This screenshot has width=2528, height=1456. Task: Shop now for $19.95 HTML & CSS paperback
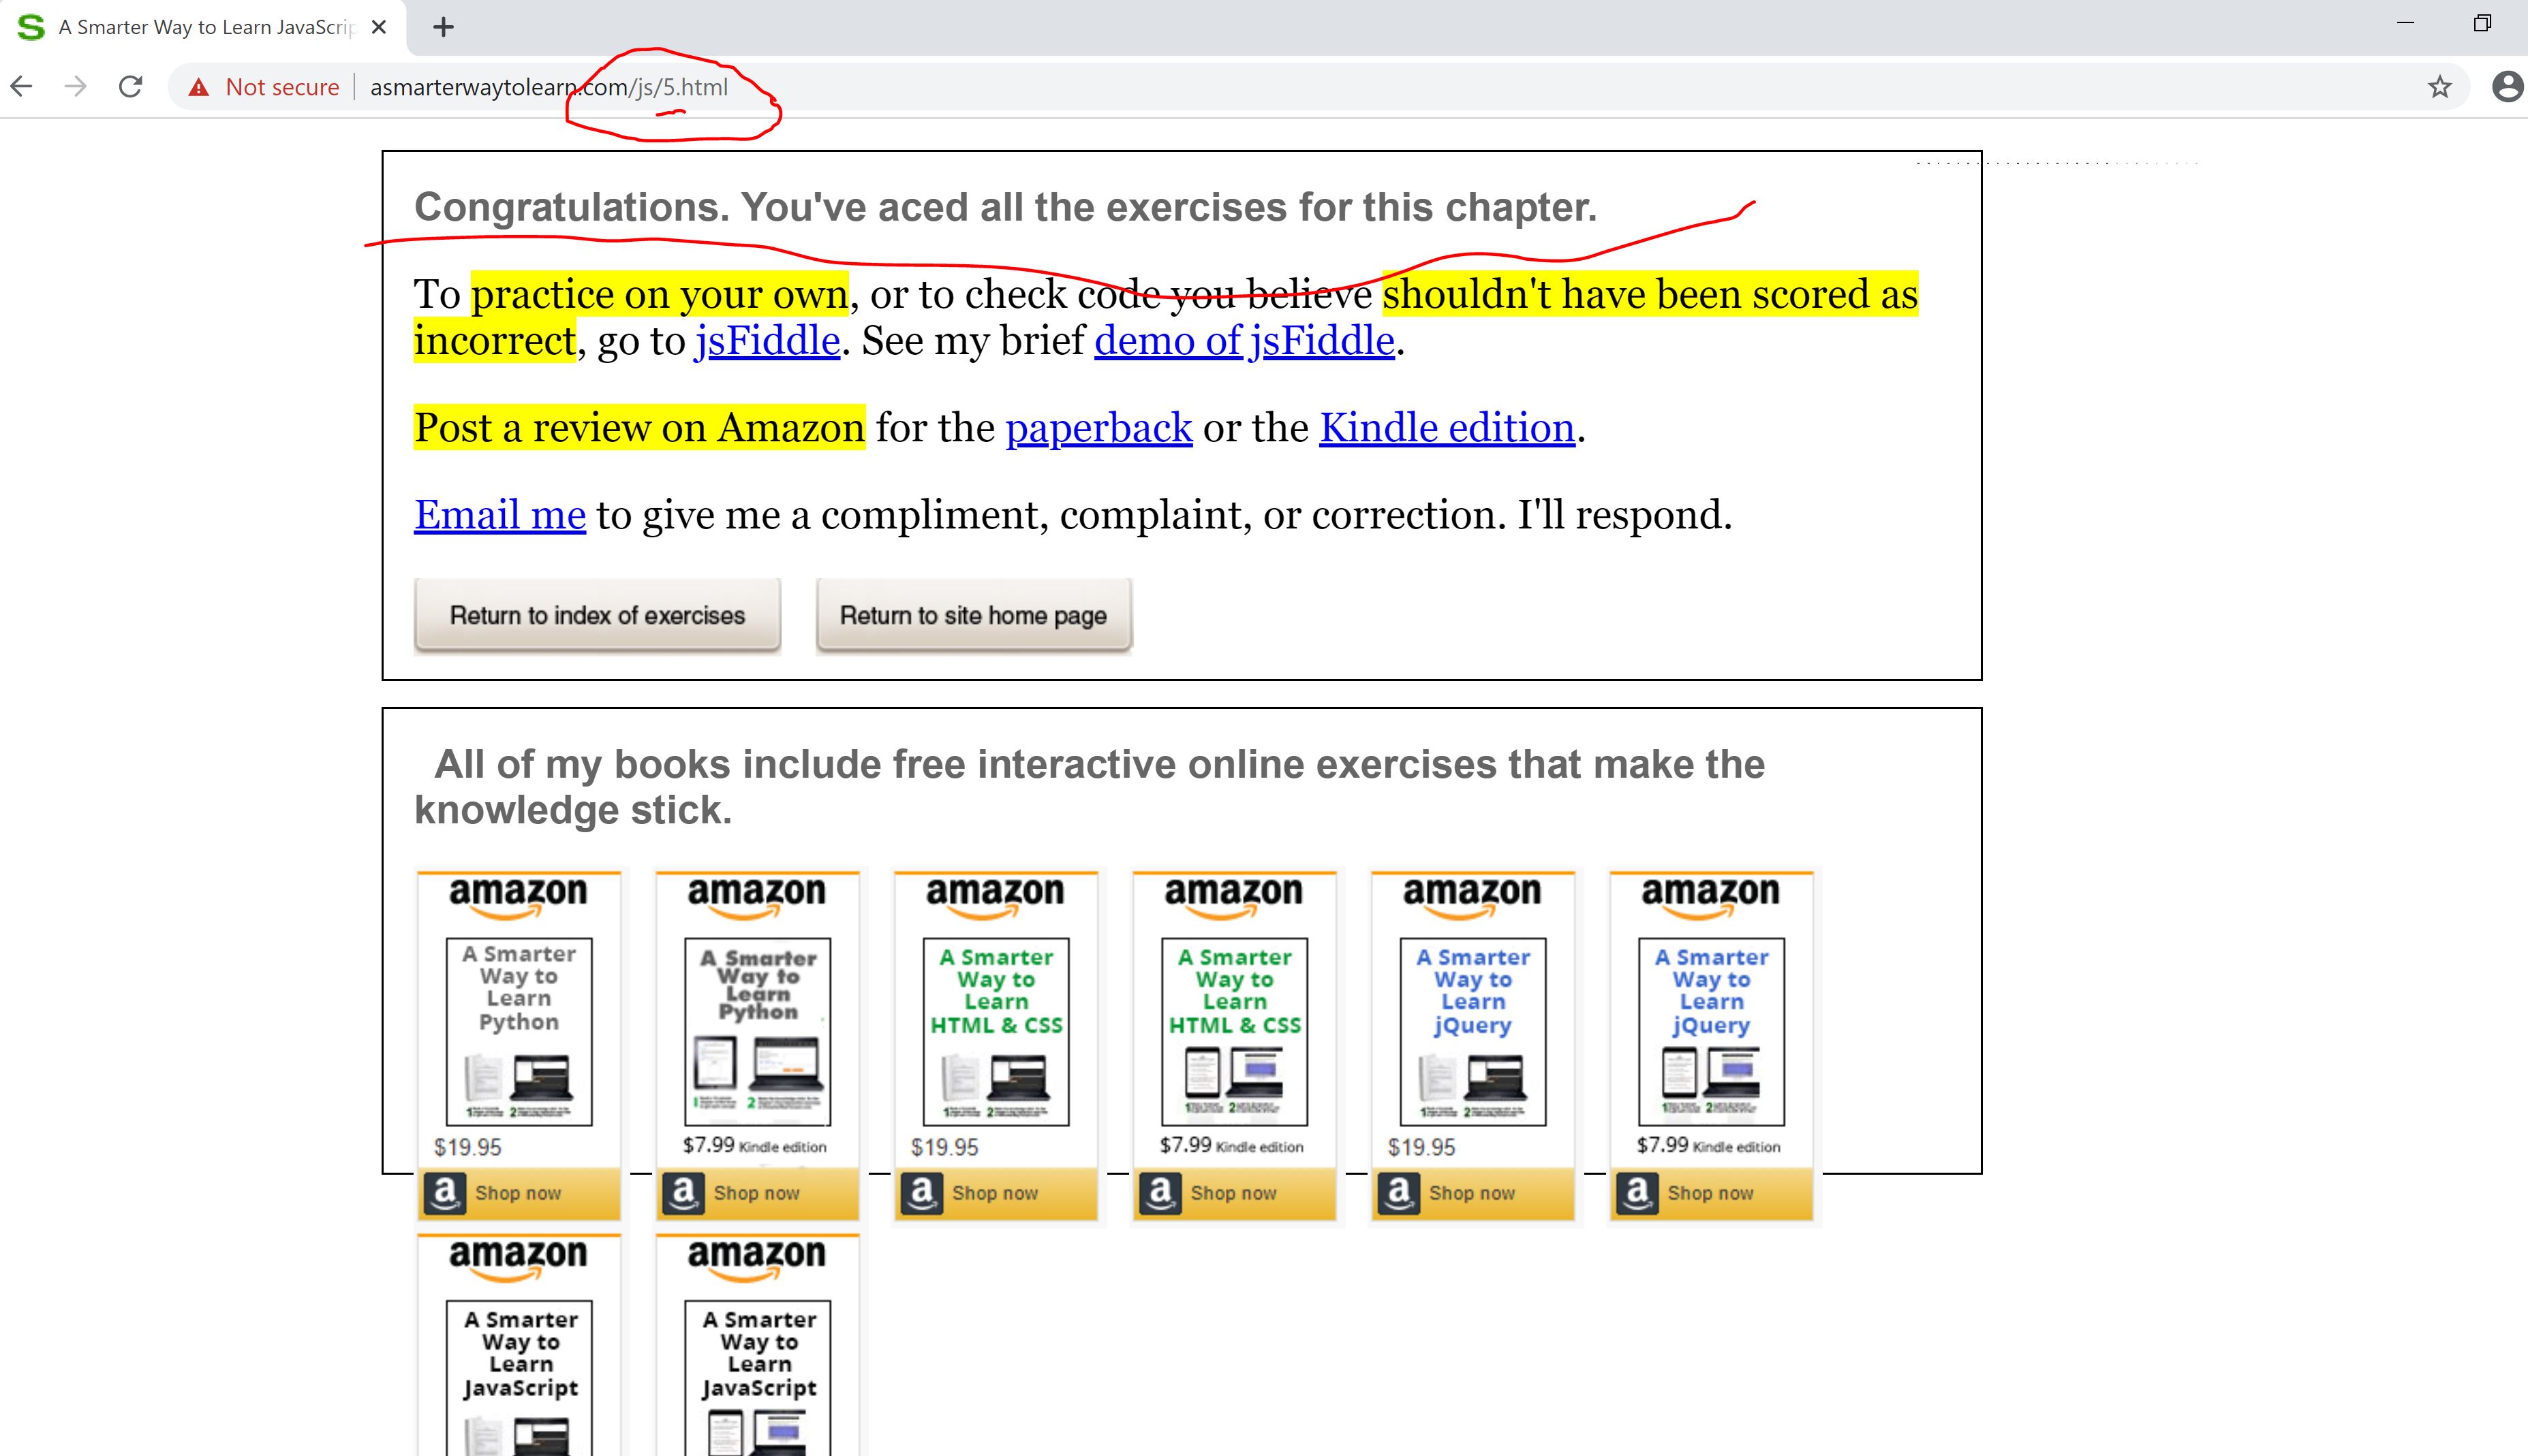tap(996, 1193)
